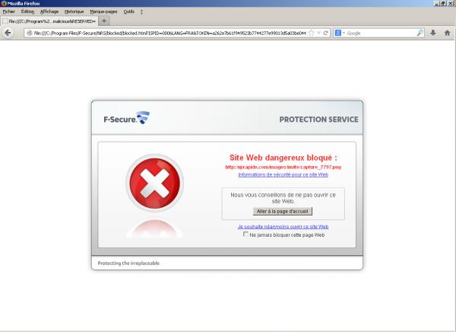Click the Site Web dangereux bloqué heading
The width and height of the screenshot is (456, 332).
(283, 158)
